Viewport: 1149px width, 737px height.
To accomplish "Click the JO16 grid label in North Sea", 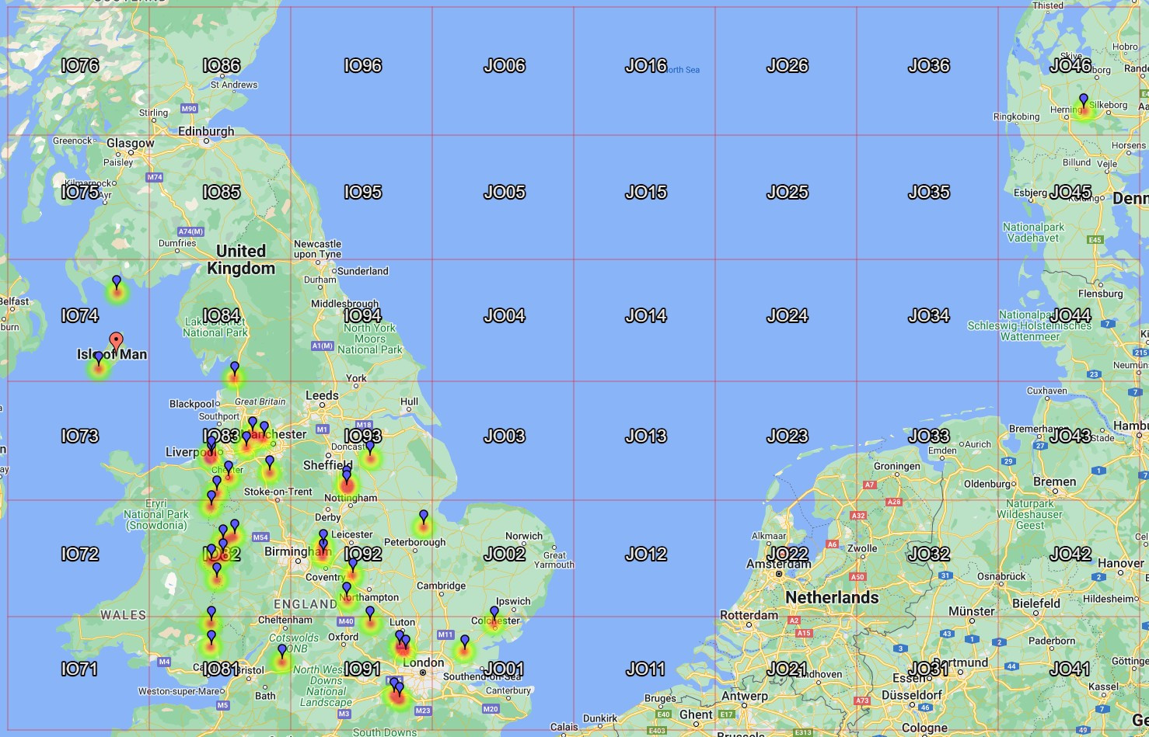I will 646,66.
